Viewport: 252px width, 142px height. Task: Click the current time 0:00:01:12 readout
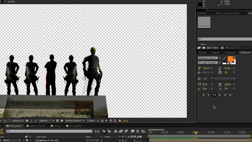coord(18,121)
